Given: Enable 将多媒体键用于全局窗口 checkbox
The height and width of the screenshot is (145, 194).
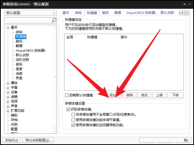Looking at the screenshot, I should click(73, 114).
